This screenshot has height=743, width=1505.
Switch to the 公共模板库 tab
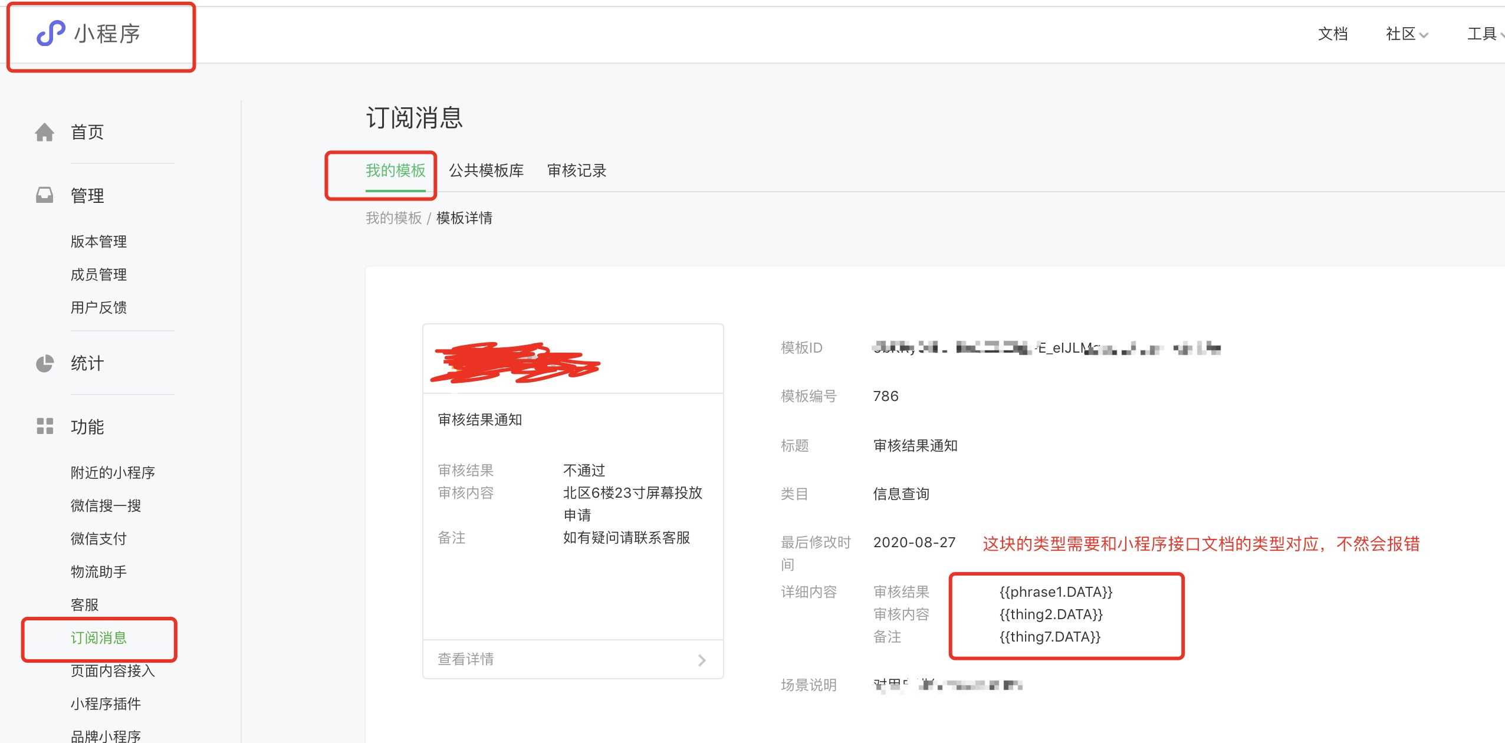coord(487,171)
